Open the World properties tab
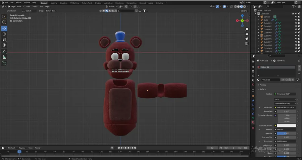 [253, 85]
